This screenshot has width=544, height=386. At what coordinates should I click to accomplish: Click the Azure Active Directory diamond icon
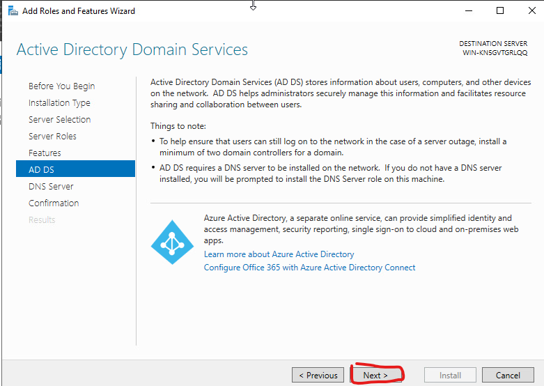pyautogui.click(x=172, y=242)
